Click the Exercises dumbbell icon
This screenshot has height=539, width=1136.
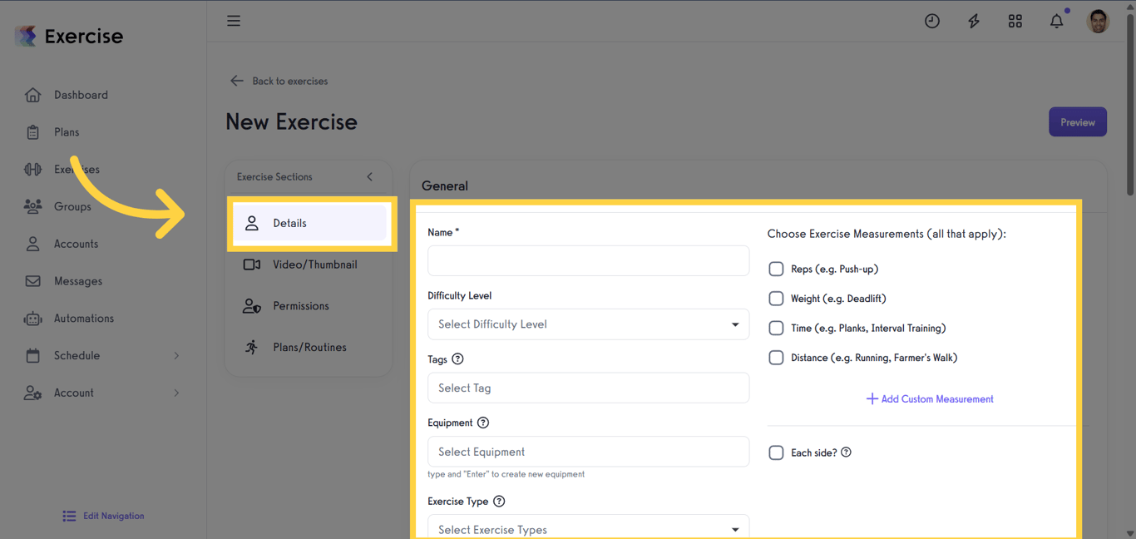pyautogui.click(x=32, y=170)
